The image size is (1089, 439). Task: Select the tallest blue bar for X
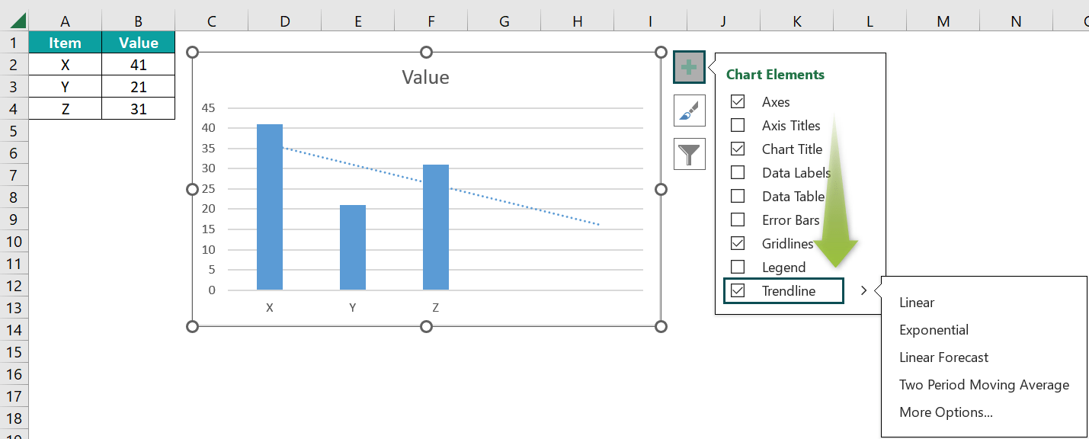(x=270, y=207)
